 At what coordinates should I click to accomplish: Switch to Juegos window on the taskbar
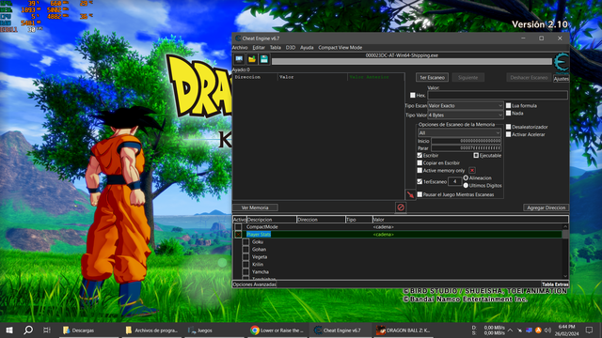pyautogui.click(x=214, y=330)
